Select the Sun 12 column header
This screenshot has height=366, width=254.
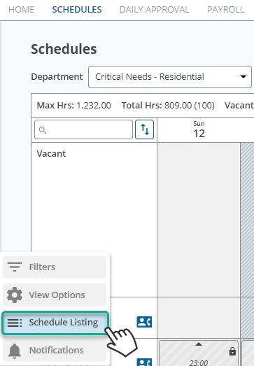pyautogui.click(x=199, y=129)
